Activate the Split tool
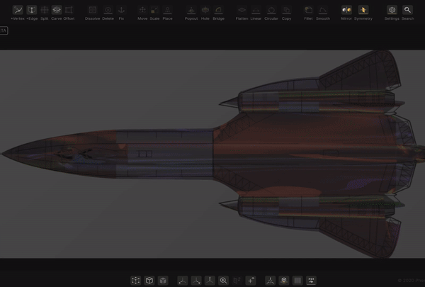This screenshot has width=425, height=287. pyautogui.click(x=45, y=13)
